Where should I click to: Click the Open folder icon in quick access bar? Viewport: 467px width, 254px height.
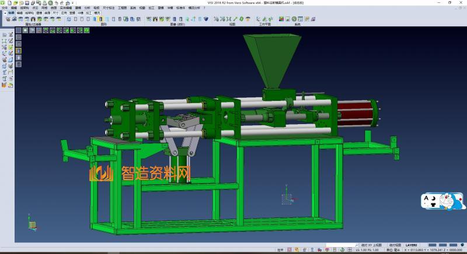(x=14, y=3)
